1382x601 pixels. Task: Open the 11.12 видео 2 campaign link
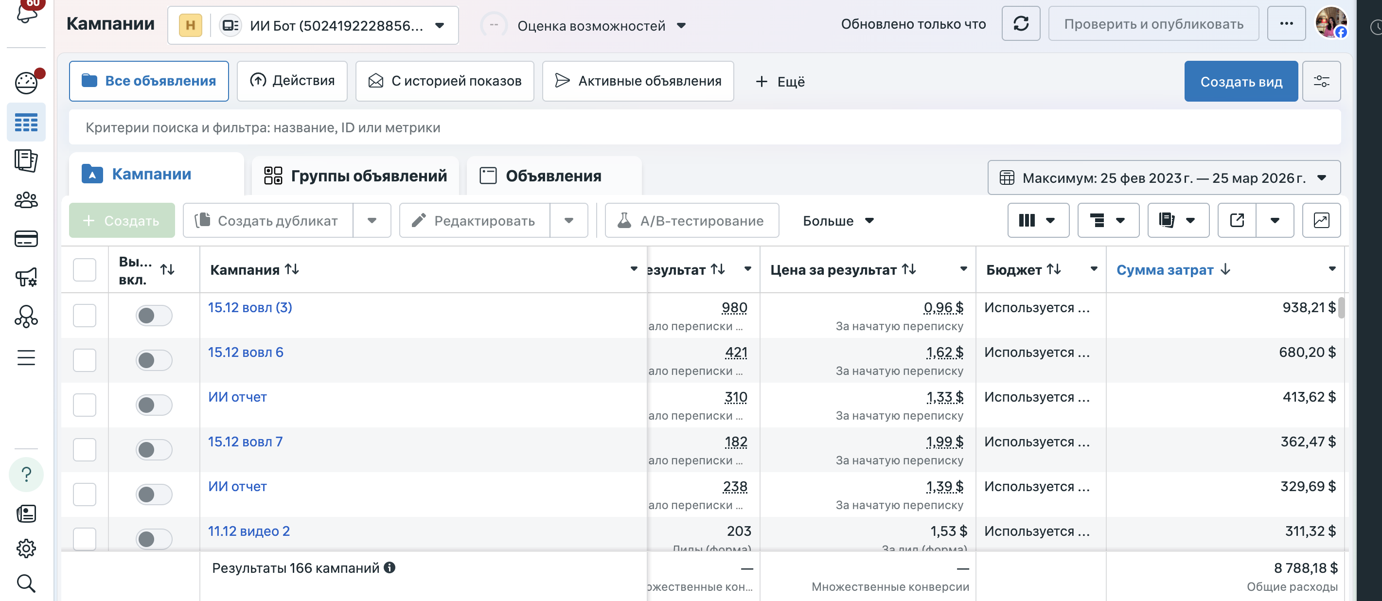pos(249,531)
